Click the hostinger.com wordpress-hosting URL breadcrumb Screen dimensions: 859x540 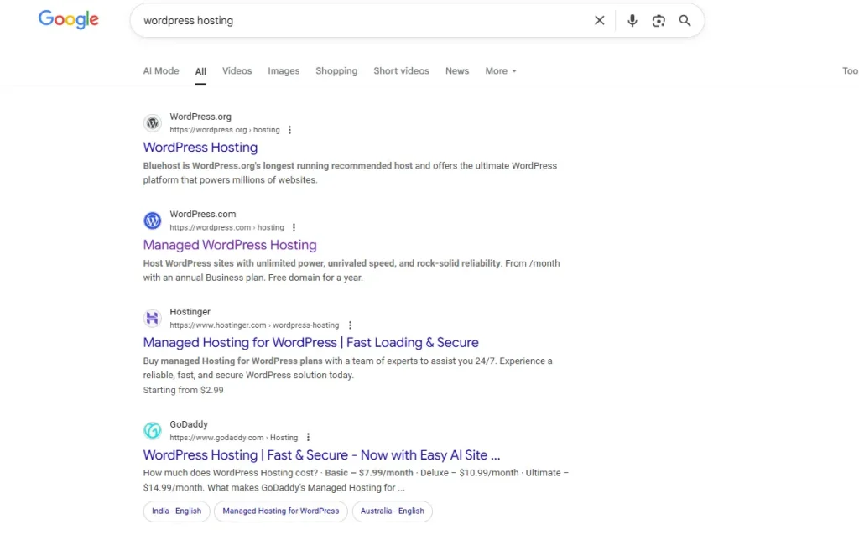tap(254, 325)
